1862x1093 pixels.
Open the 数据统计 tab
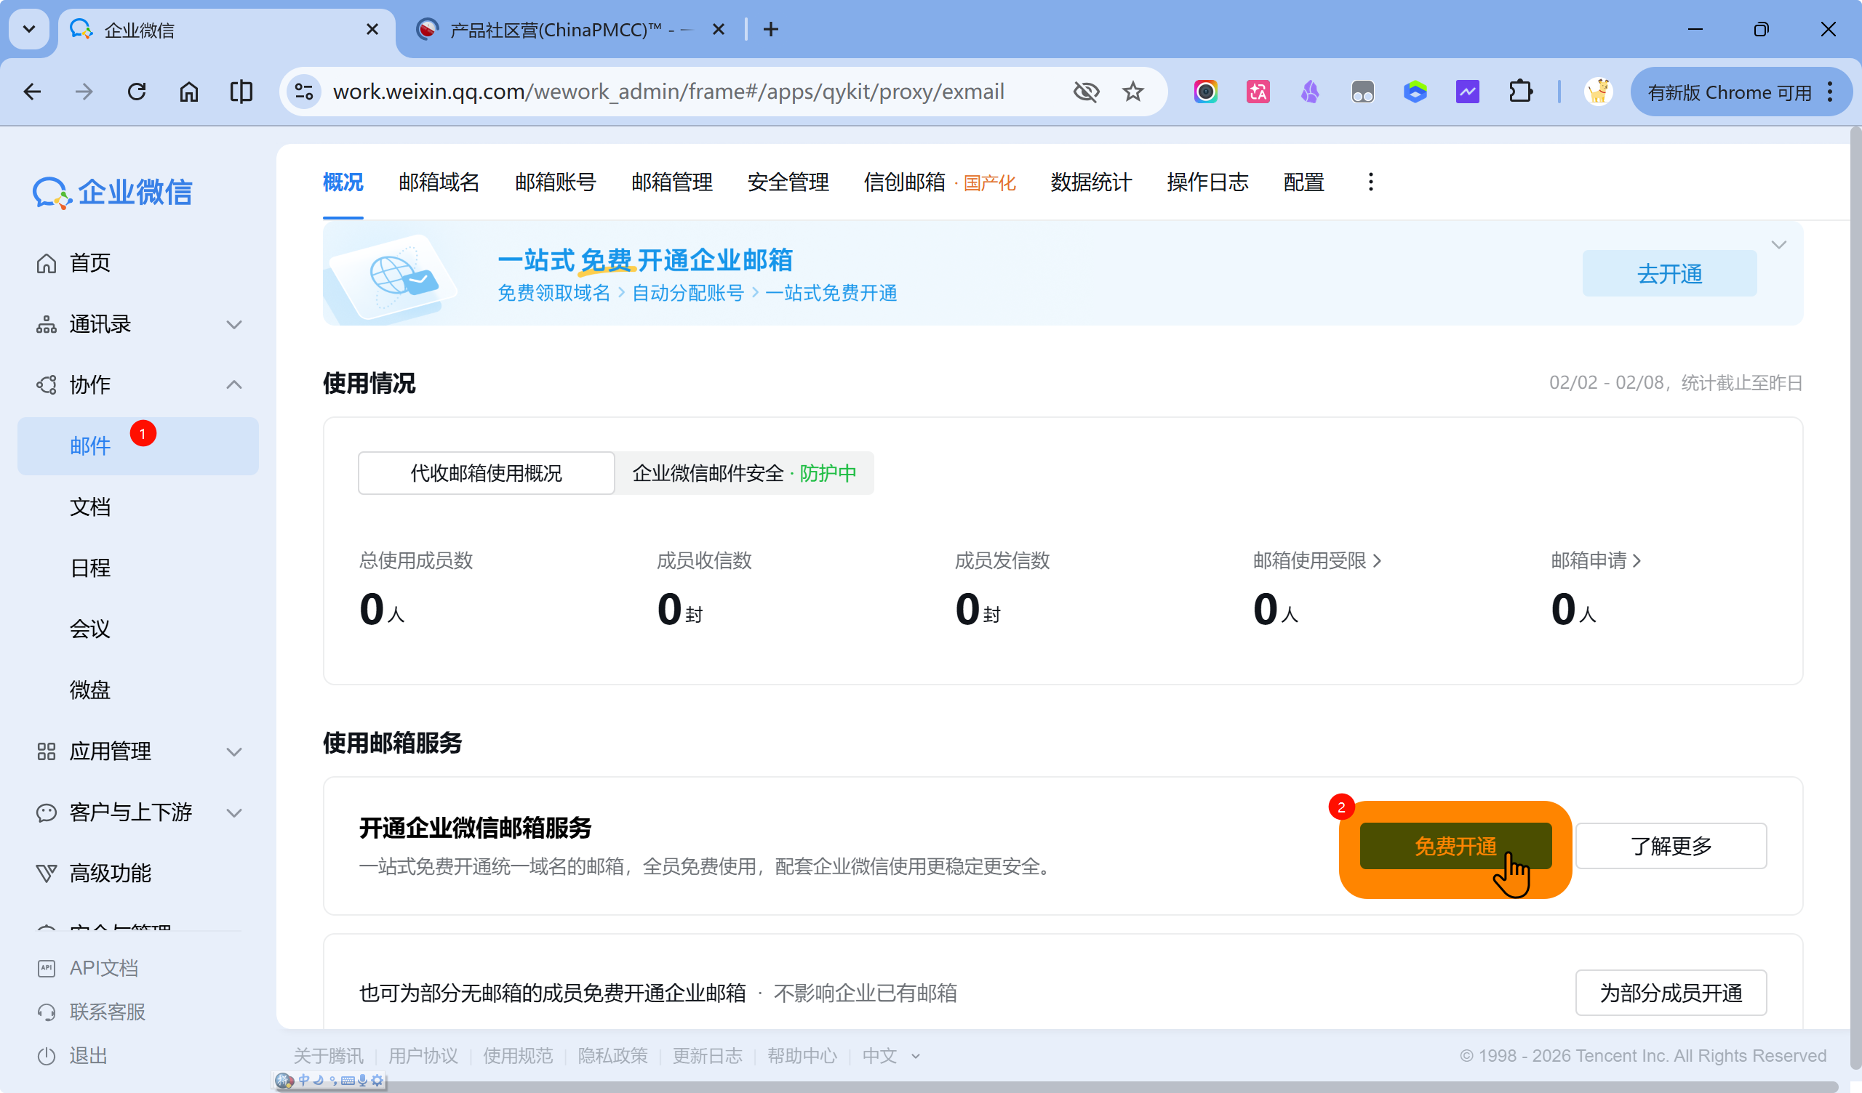tap(1090, 182)
